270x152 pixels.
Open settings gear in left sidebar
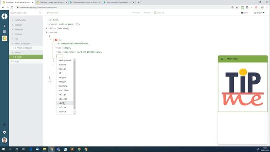click(x=5, y=132)
